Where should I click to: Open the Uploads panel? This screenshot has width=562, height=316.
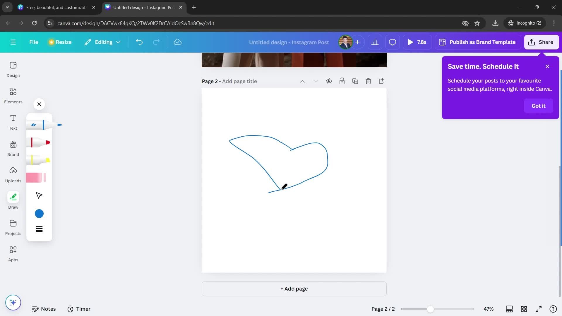point(13,181)
